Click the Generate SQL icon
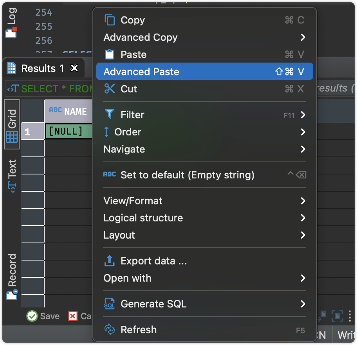The image size is (357, 345). [108, 304]
